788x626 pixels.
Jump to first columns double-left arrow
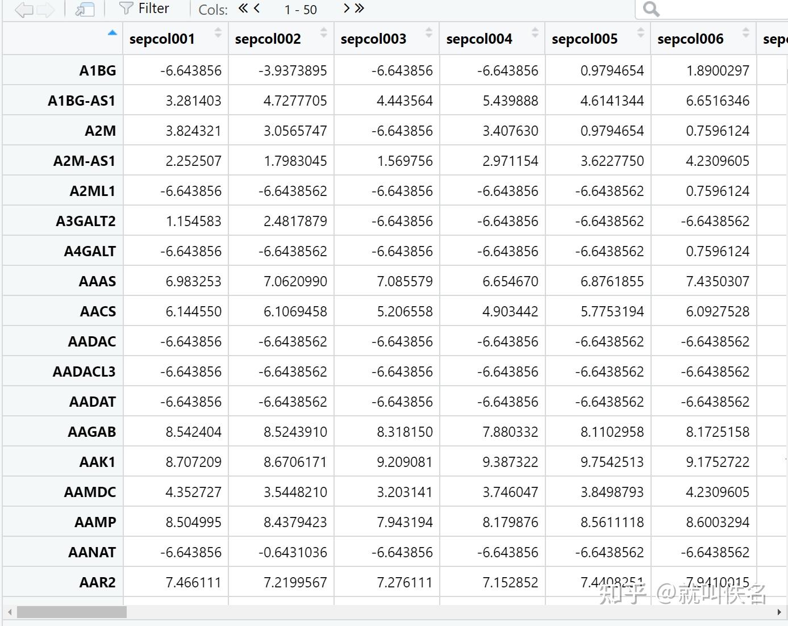click(x=243, y=8)
